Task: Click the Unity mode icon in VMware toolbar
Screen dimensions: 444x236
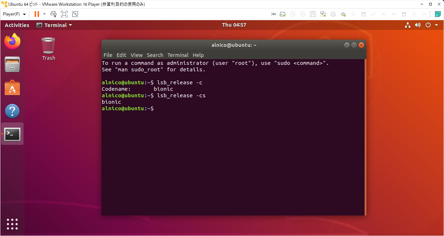Action: [x=75, y=14]
